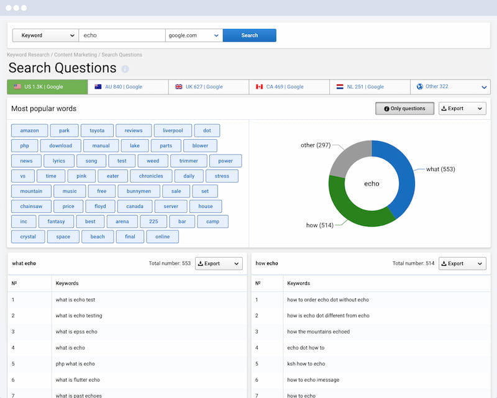Image resolution: width=497 pixels, height=398 pixels.
Task: Click download icon in how echo Export
Action: coord(444,263)
